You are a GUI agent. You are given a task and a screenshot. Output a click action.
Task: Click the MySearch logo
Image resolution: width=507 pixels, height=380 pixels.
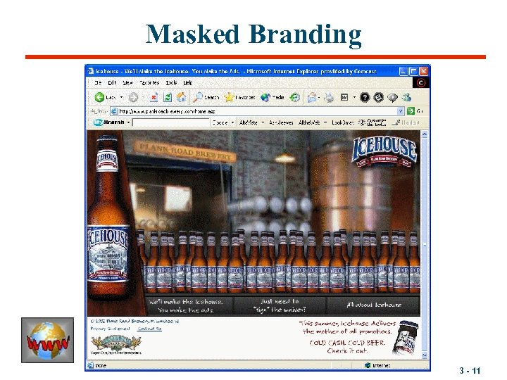click(x=108, y=122)
